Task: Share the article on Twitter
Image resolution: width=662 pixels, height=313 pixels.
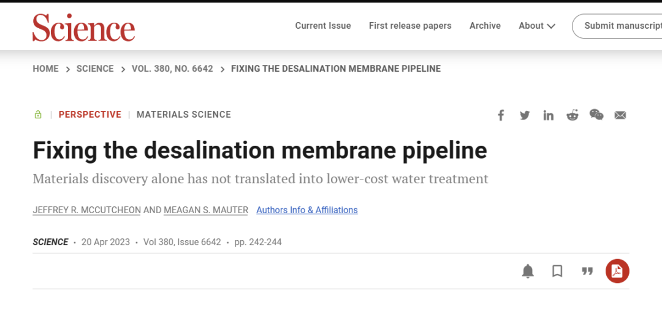Action: pos(525,115)
